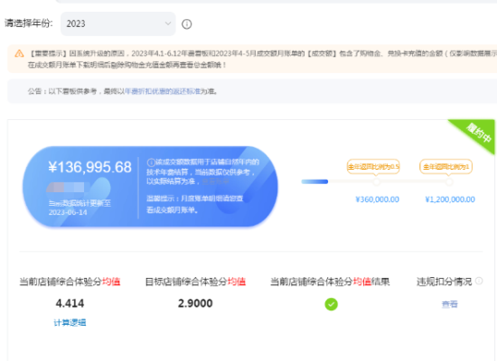Viewport: 497px width, 361px height.
Task: Click the 全年返回比例为0.5 badge
Action: [x=373, y=167]
